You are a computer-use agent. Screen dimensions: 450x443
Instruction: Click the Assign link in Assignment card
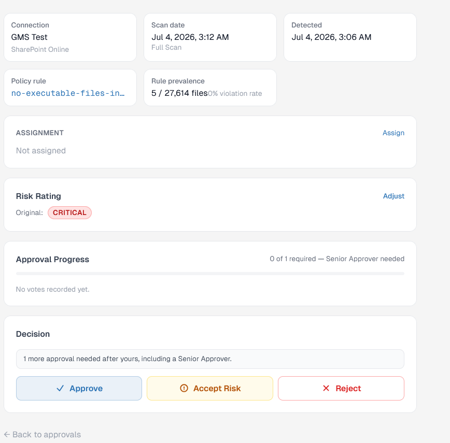[393, 133]
